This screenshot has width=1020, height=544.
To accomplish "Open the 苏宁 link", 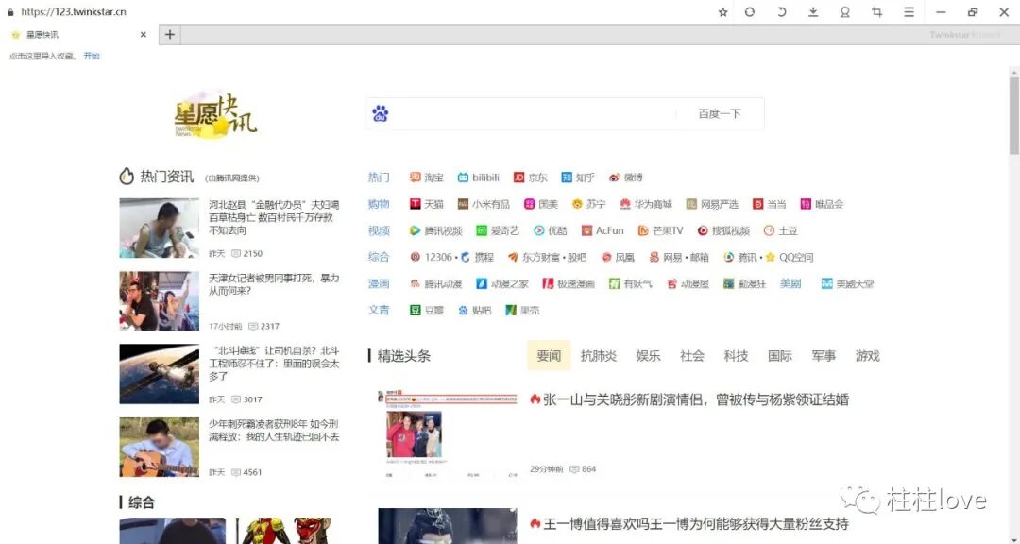I will click(x=588, y=204).
